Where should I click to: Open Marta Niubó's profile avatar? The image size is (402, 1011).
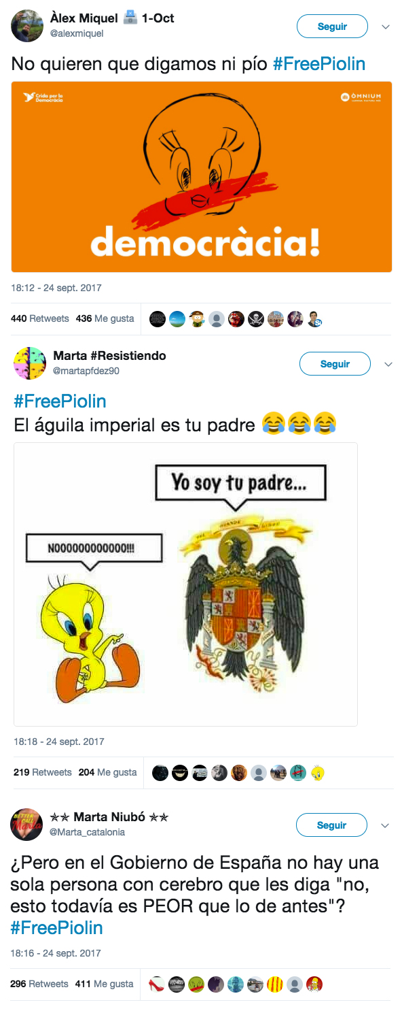pos(27,825)
